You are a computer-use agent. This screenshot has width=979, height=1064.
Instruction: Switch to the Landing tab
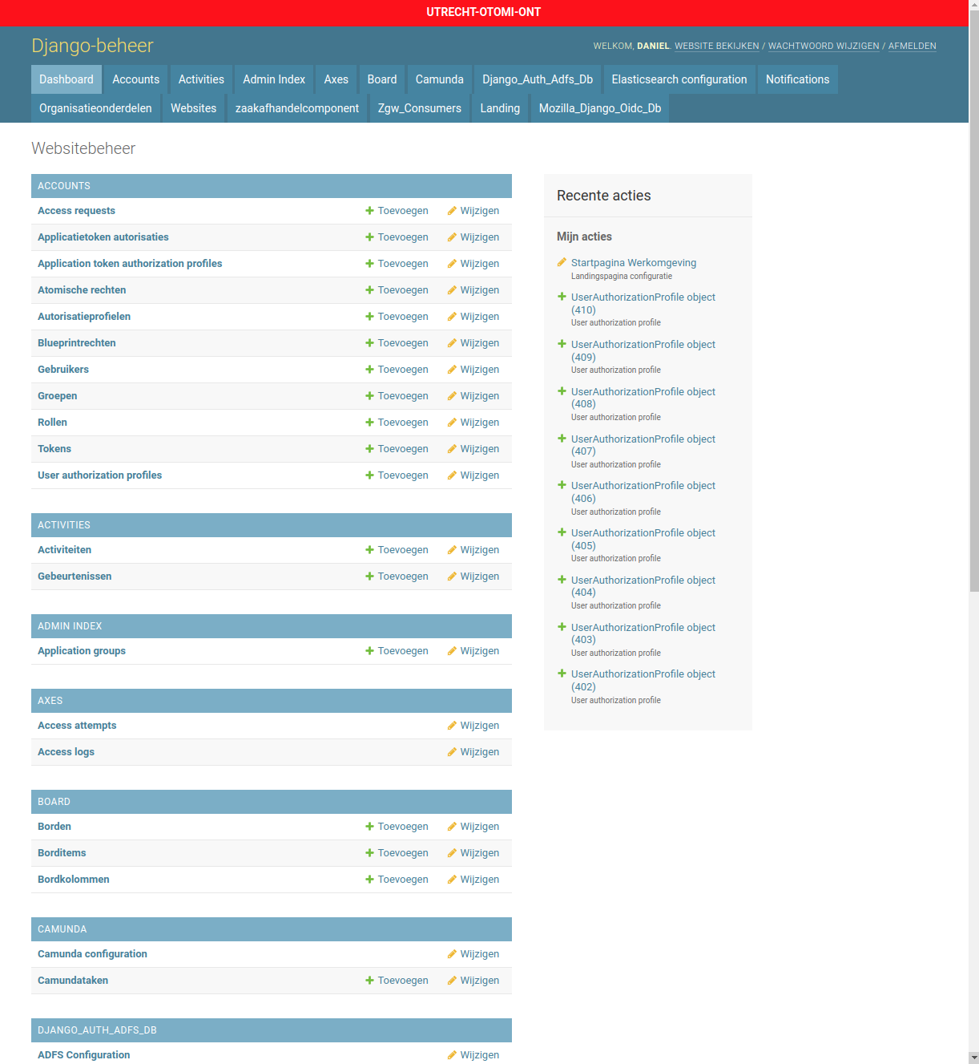(500, 108)
